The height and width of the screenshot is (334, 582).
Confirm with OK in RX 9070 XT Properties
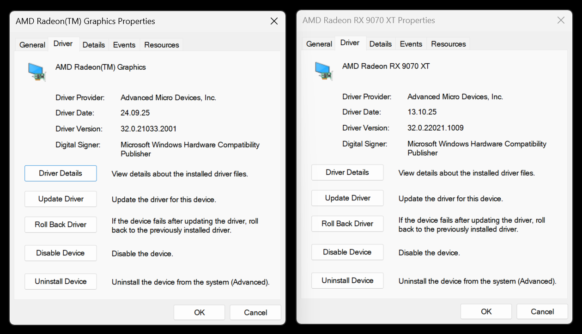coord(486,311)
